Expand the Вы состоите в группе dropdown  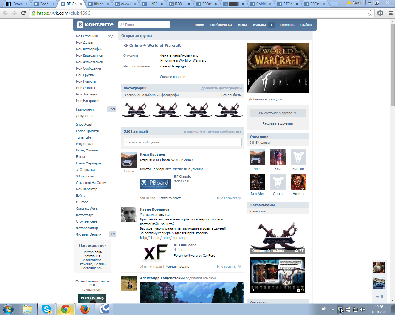(x=278, y=113)
